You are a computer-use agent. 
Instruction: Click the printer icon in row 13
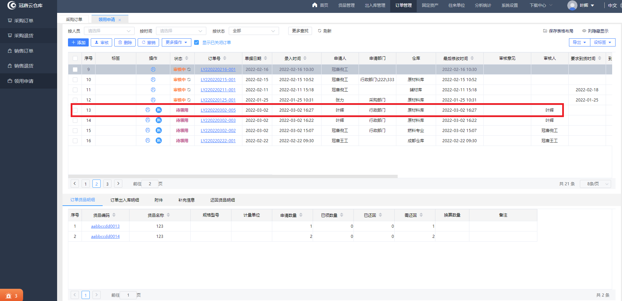(148, 110)
